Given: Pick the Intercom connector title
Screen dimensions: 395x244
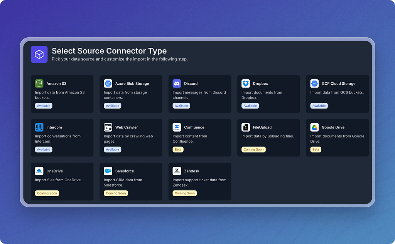Looking at the screenshot, I should 54,127.
